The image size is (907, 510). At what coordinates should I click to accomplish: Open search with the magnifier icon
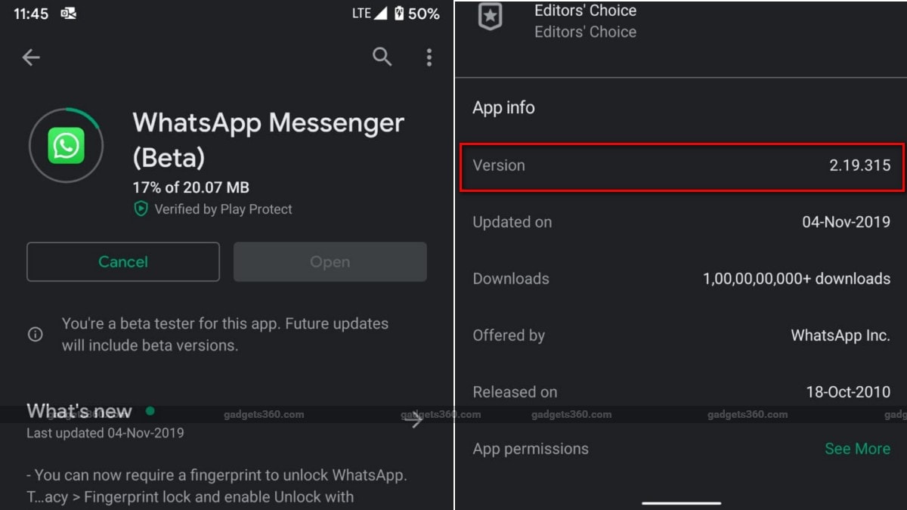pos(382,57)
